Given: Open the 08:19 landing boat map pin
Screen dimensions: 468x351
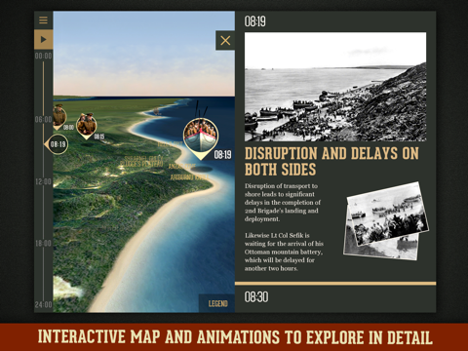Looking at the screenshot, I should coord(201,138).
